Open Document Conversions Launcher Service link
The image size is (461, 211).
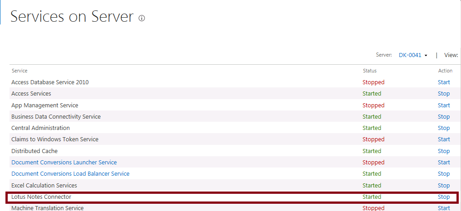[x=64, y=162]
